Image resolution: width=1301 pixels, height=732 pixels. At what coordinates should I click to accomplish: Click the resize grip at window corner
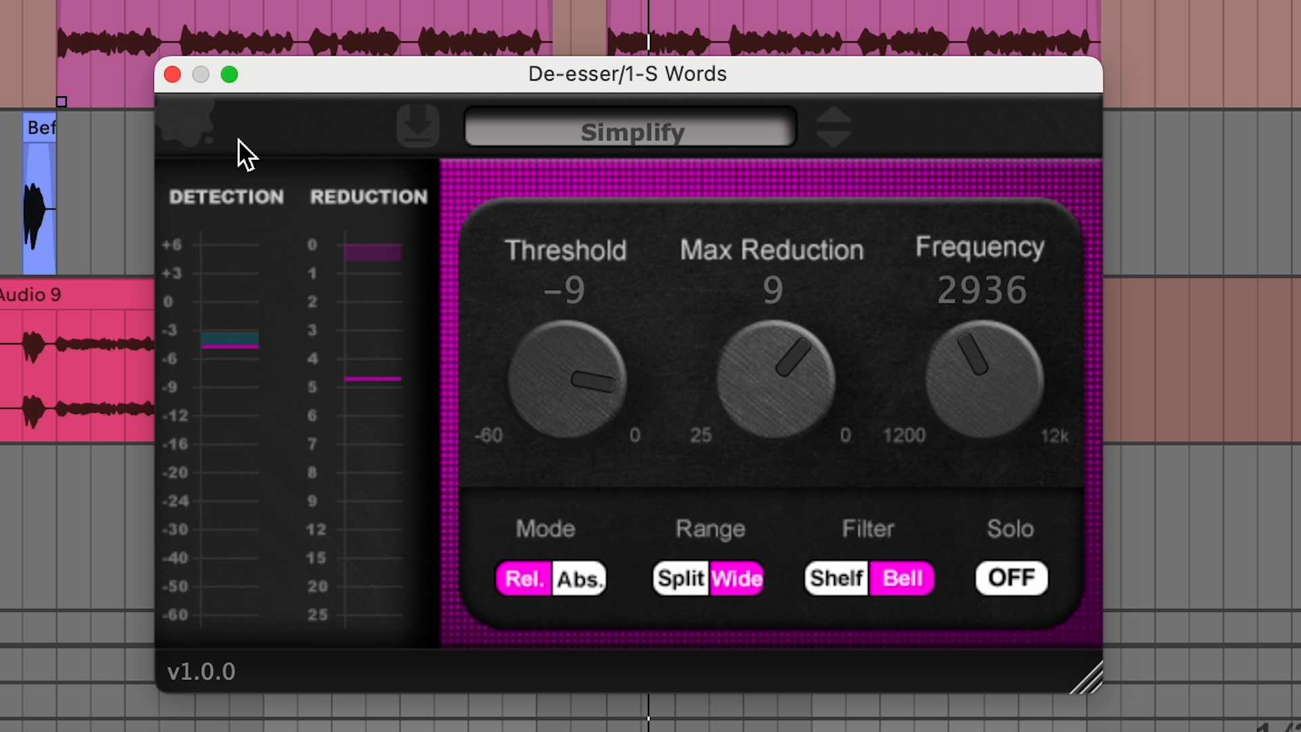tap(1087, 678)
